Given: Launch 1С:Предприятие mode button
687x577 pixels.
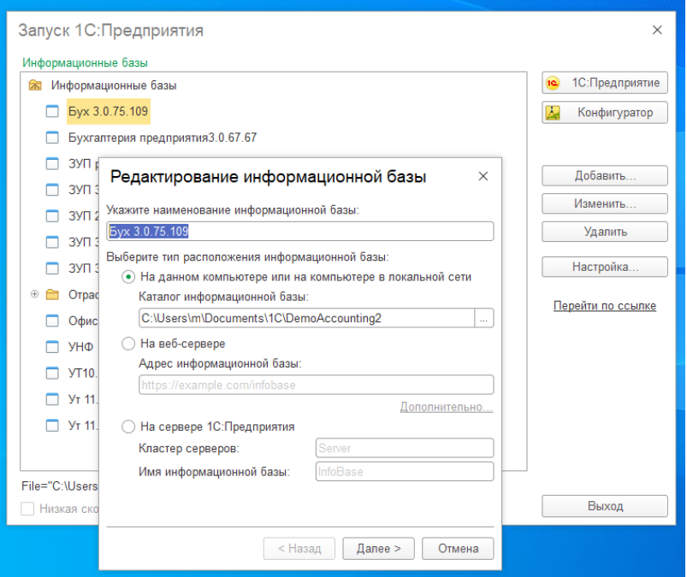Looking at the screenshot, I should pyautogui.click(x=605, y=83).
